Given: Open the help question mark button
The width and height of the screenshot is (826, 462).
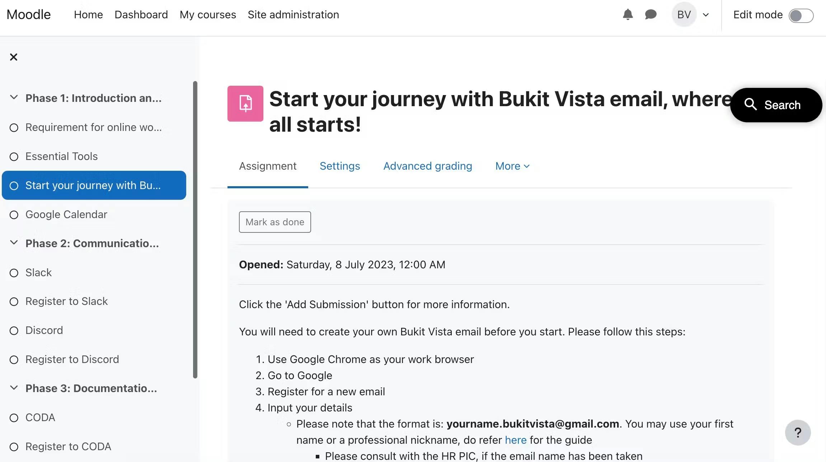Looking at the screenshot, I should [798, 433].
